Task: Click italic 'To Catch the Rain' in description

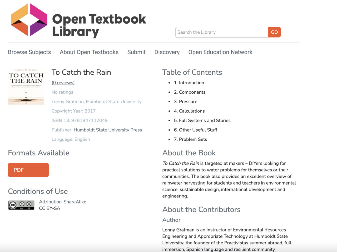Action: point(181,163)
